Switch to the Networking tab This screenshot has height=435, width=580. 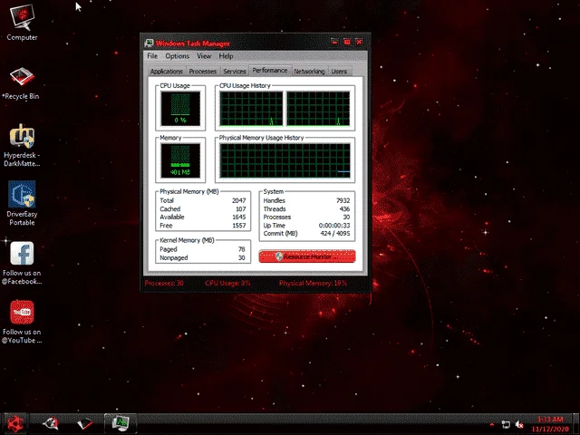pos(309,71)
